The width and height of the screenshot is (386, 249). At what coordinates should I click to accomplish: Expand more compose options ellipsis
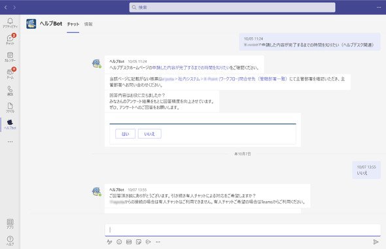pyautogui.click(x=158, y=242)
